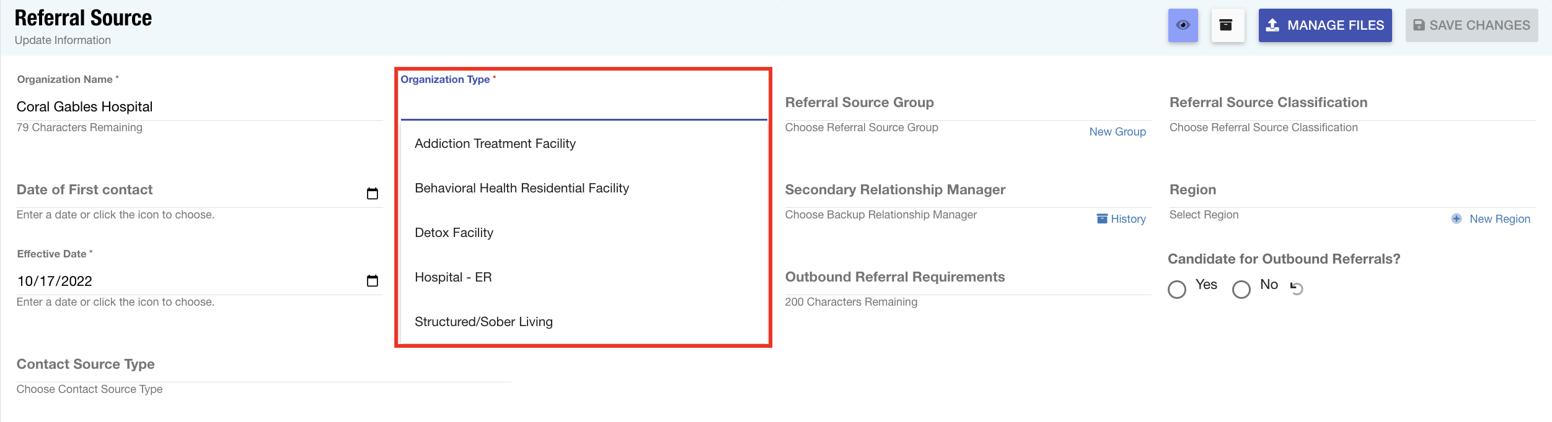
Task: Click the archive box icon button
Action: coord(1227,25)
